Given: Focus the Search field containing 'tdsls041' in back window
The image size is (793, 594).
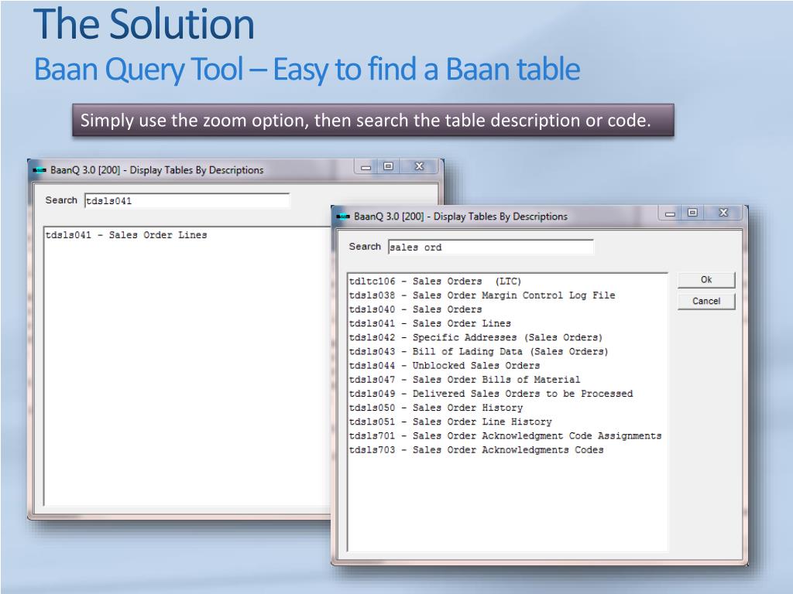Looking at the screenshot, I should [187, 200].
